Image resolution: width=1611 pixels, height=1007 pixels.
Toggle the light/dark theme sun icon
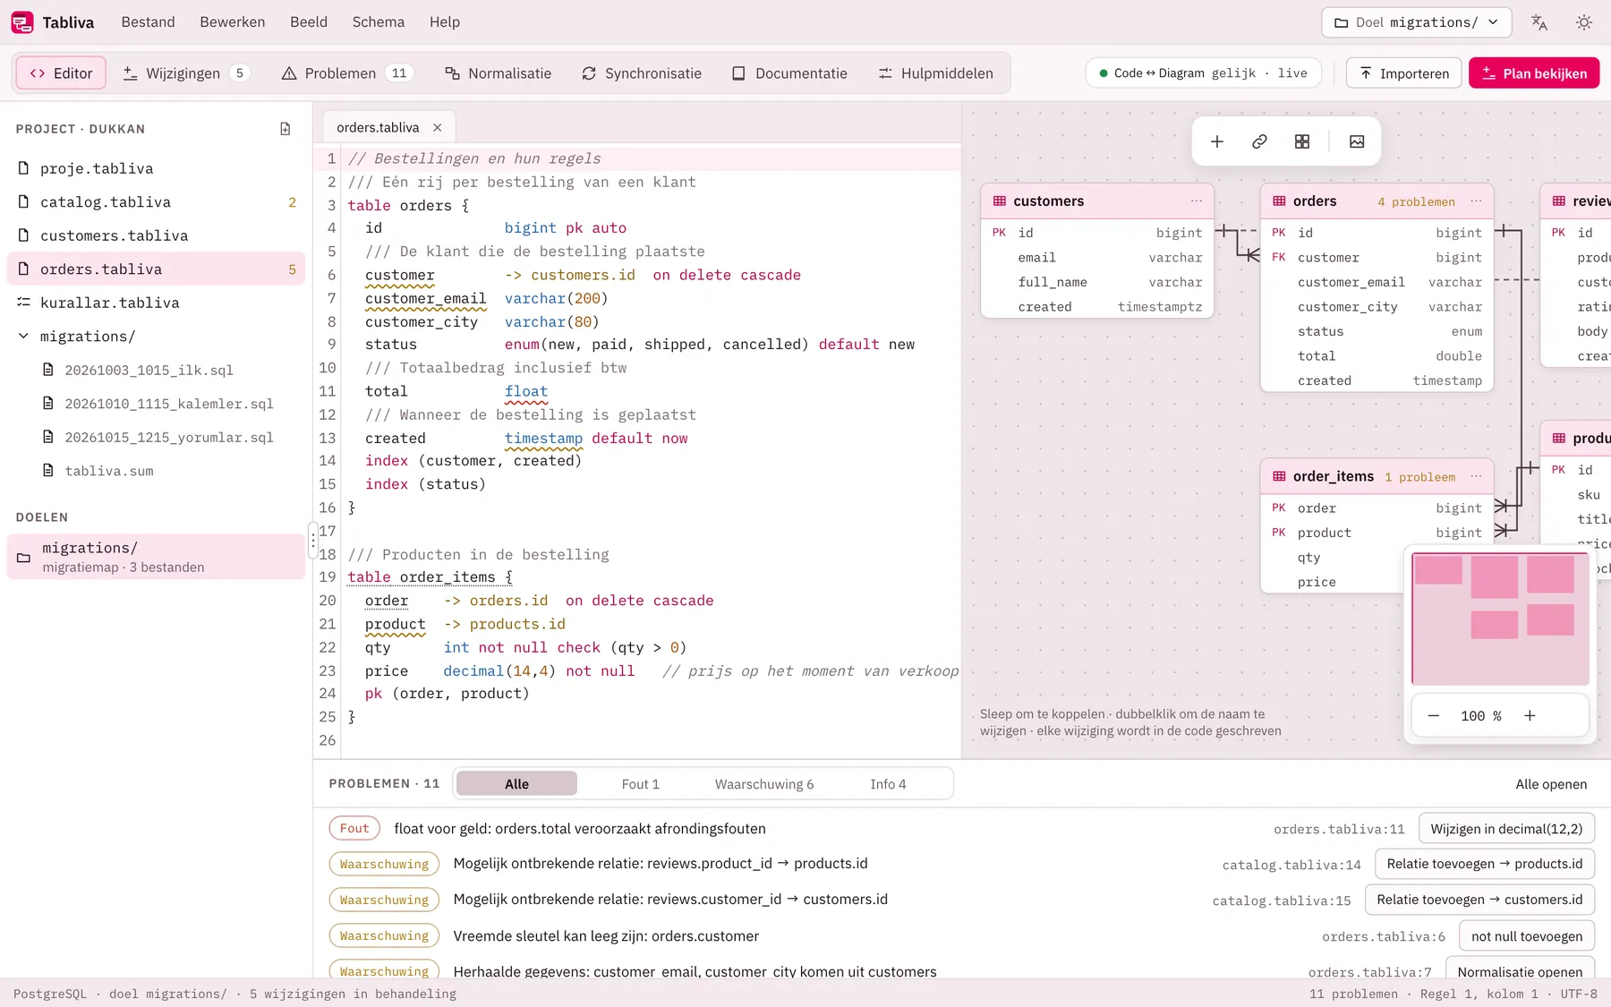[1584, 22]
